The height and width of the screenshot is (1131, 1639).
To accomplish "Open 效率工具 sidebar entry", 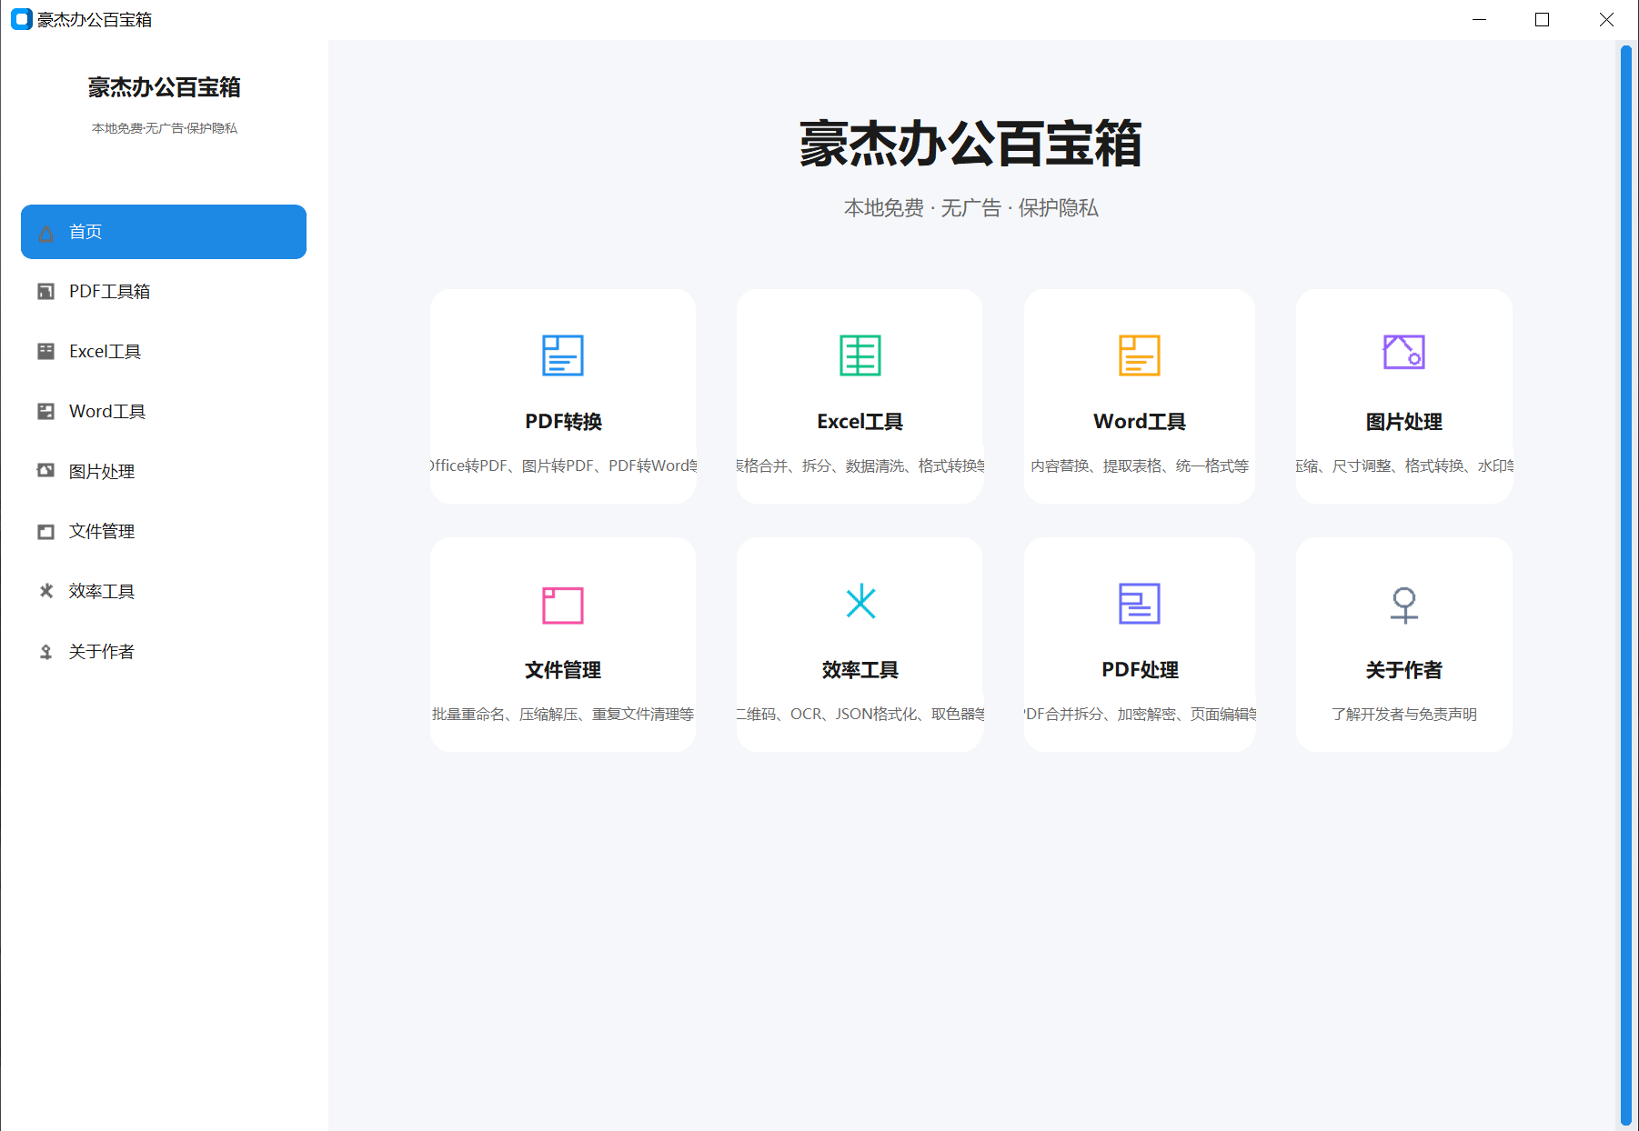I will (164, 592).
